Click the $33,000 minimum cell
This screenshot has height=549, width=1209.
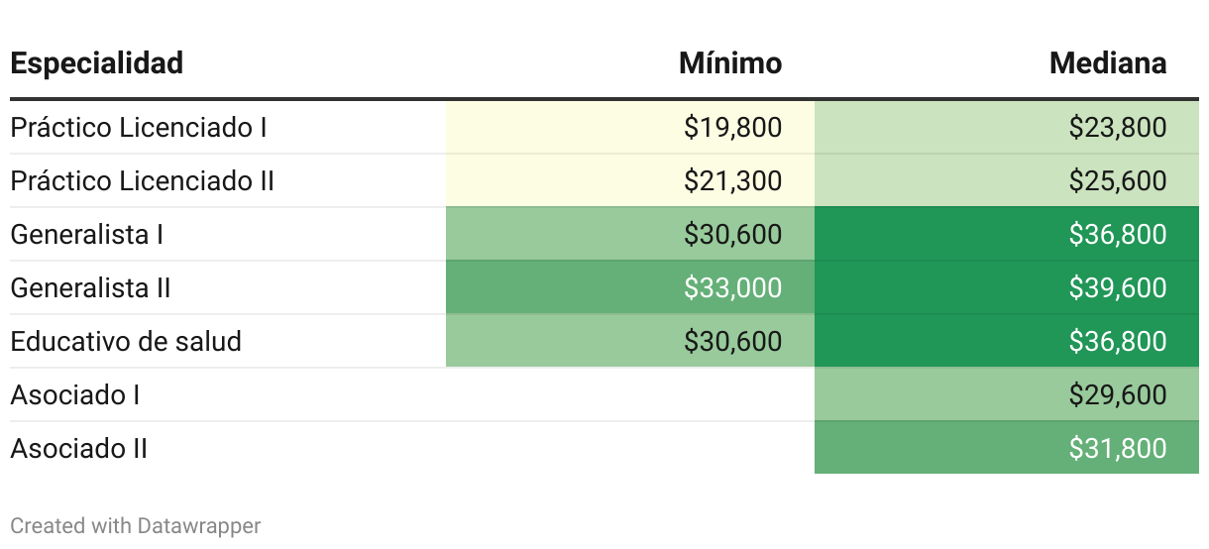tap(732, 287)
